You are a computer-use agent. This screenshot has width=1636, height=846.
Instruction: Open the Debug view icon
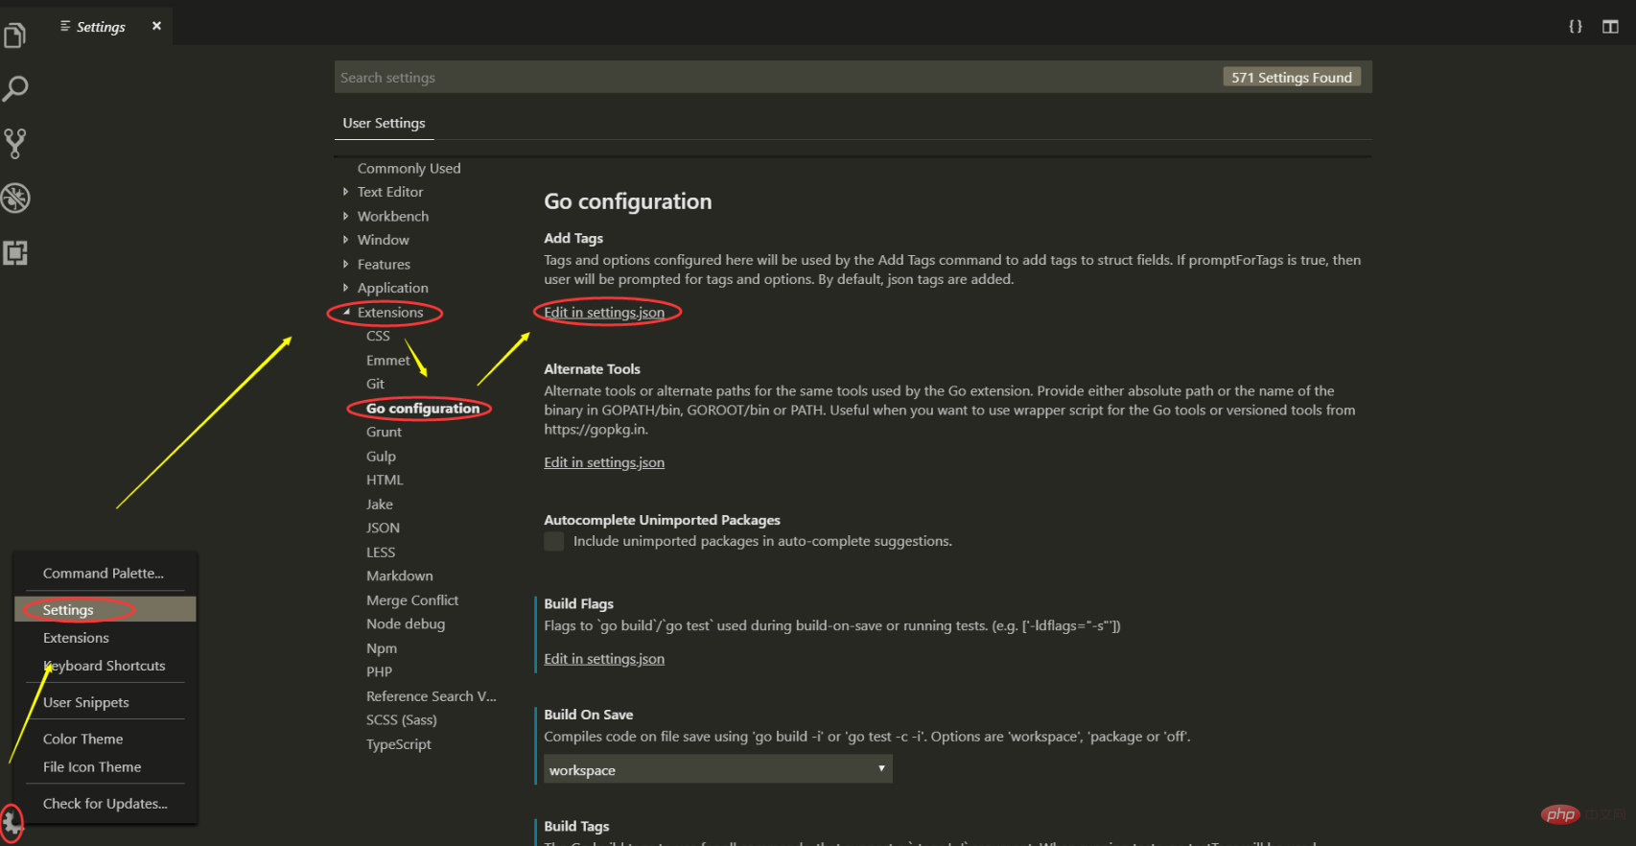point(14,199)
